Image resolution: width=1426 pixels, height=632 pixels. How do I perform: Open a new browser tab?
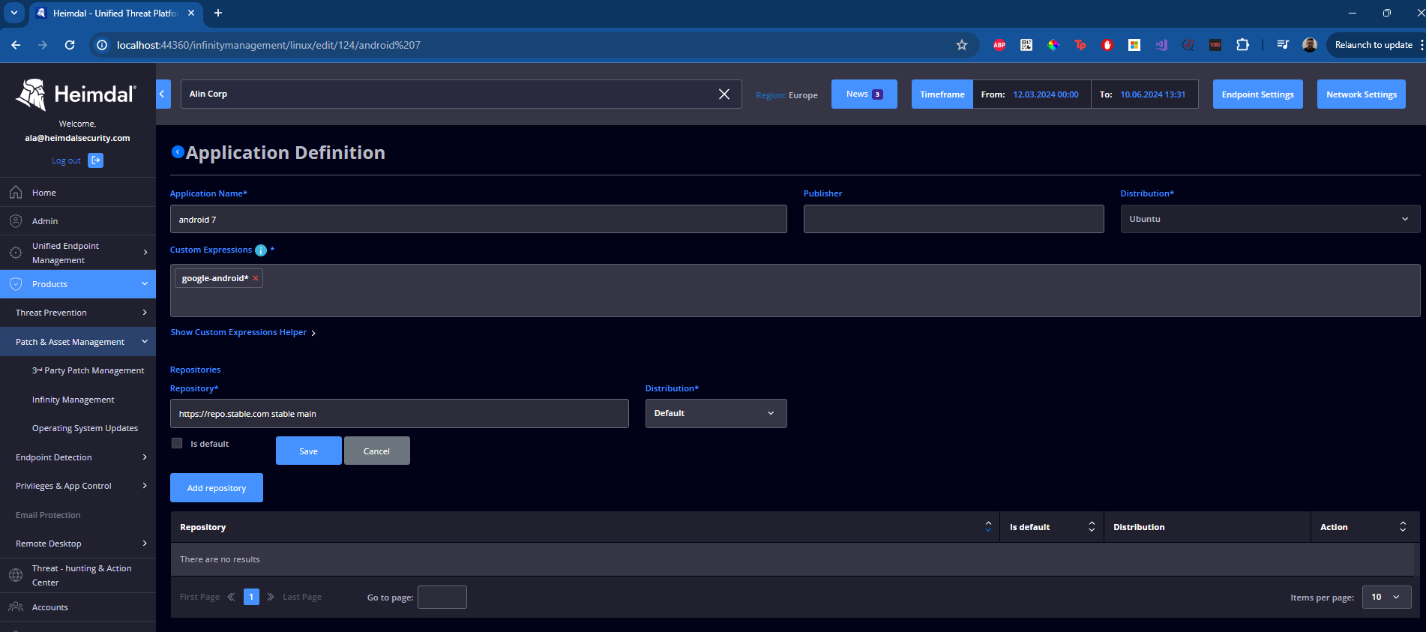218,13
